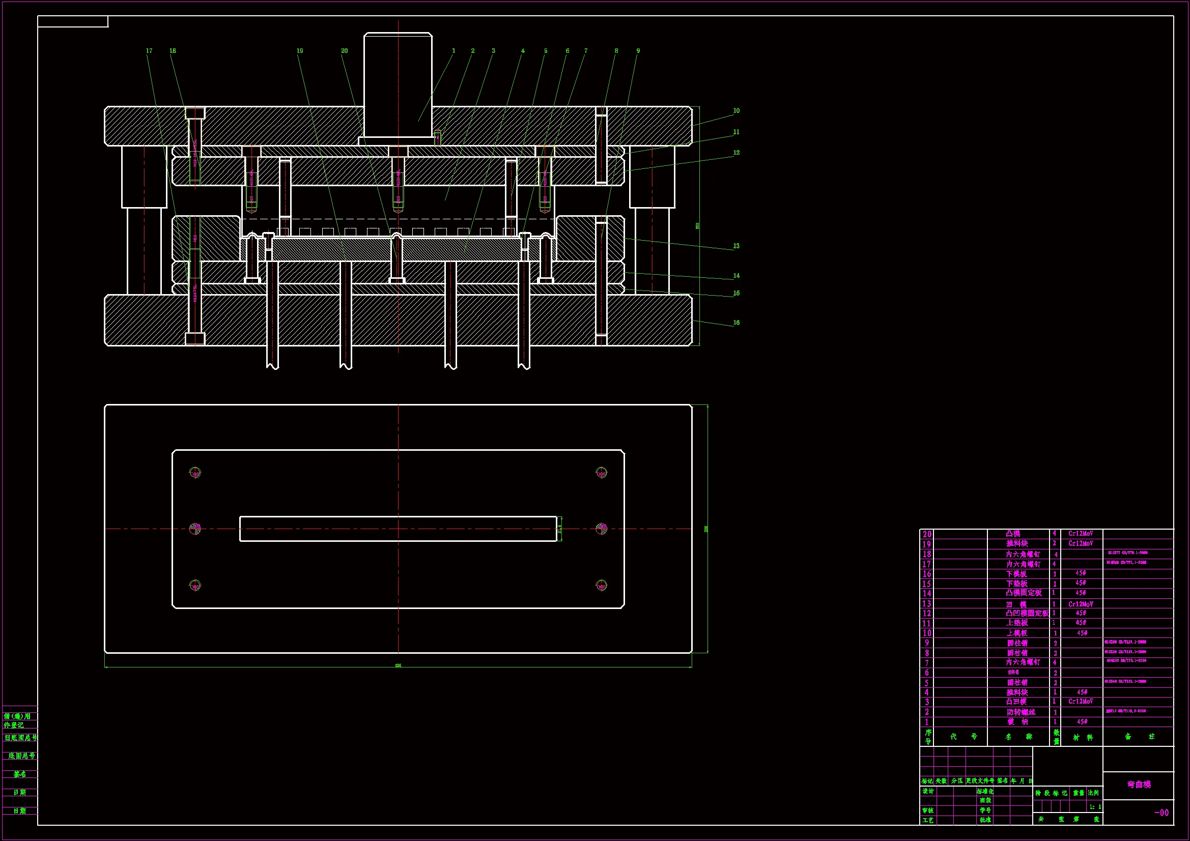Select part callout number 10 at right side
This screenshot has width=1190, height=841.
click(736, 111)
